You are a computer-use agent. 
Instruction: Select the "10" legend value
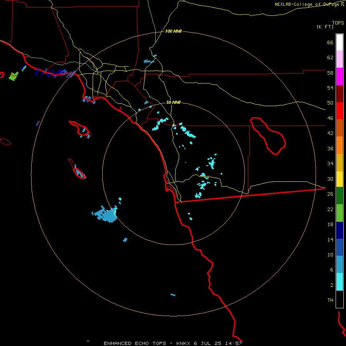[x=330, y=255]
